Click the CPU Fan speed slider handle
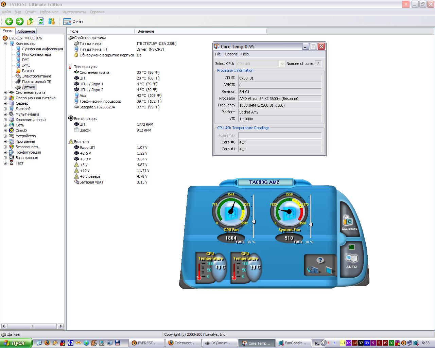 pos(253,222)
